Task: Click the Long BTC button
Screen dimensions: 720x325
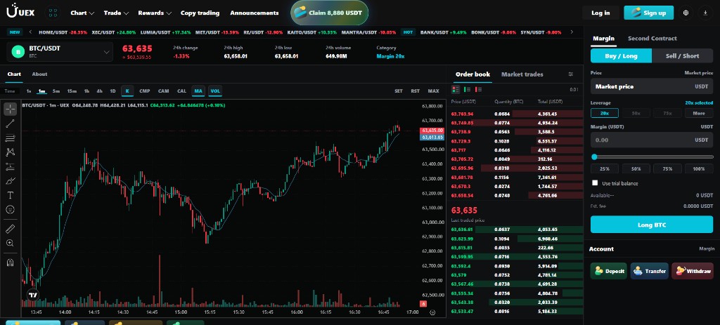Action: pos(652,225)
